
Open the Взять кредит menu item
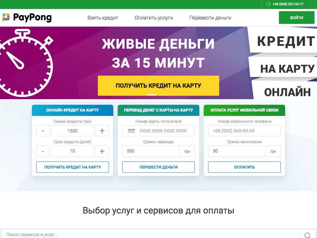[x=103, y=18]
